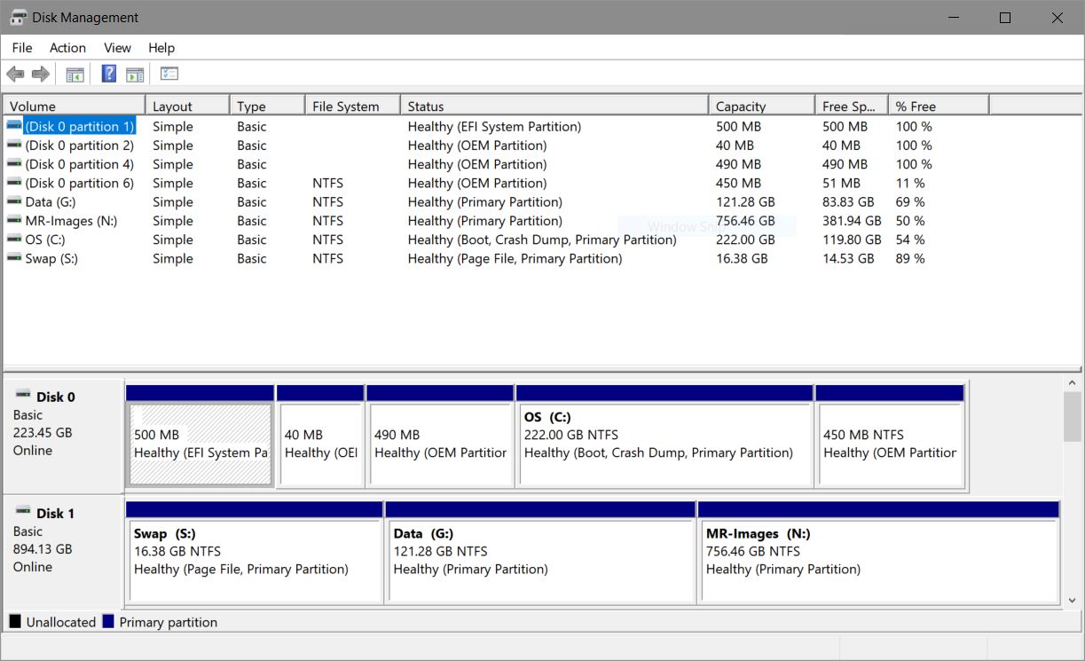Open the View menu
This screenshot has width=1085, height=661.
(117, 48)
